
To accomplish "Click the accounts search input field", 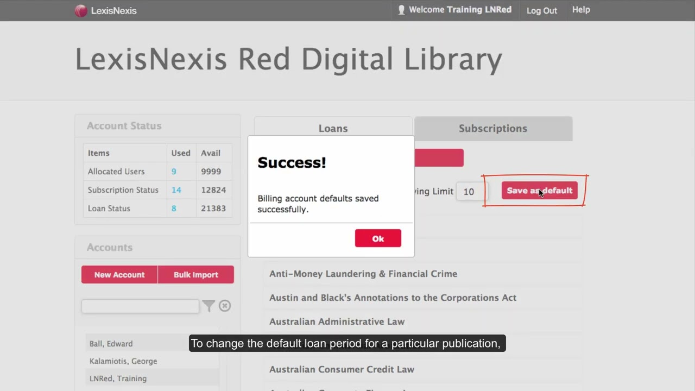I will click(x=140, y=306).
